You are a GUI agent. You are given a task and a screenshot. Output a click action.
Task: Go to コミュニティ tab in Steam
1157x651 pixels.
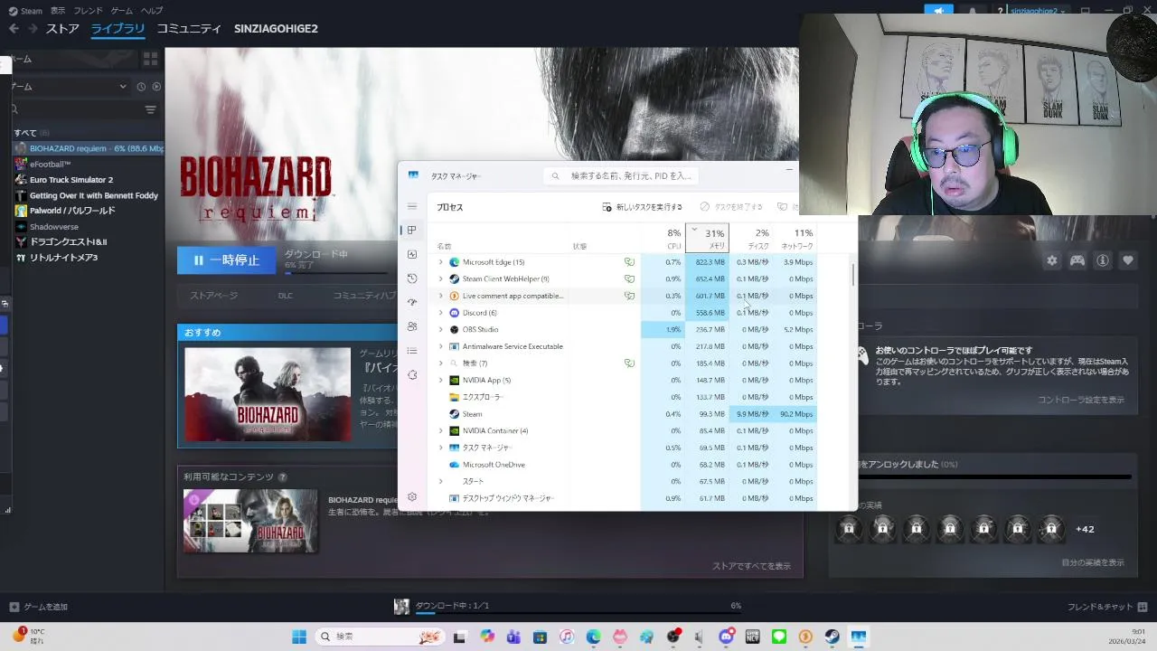pyautogui.click(x=189, y=28)
